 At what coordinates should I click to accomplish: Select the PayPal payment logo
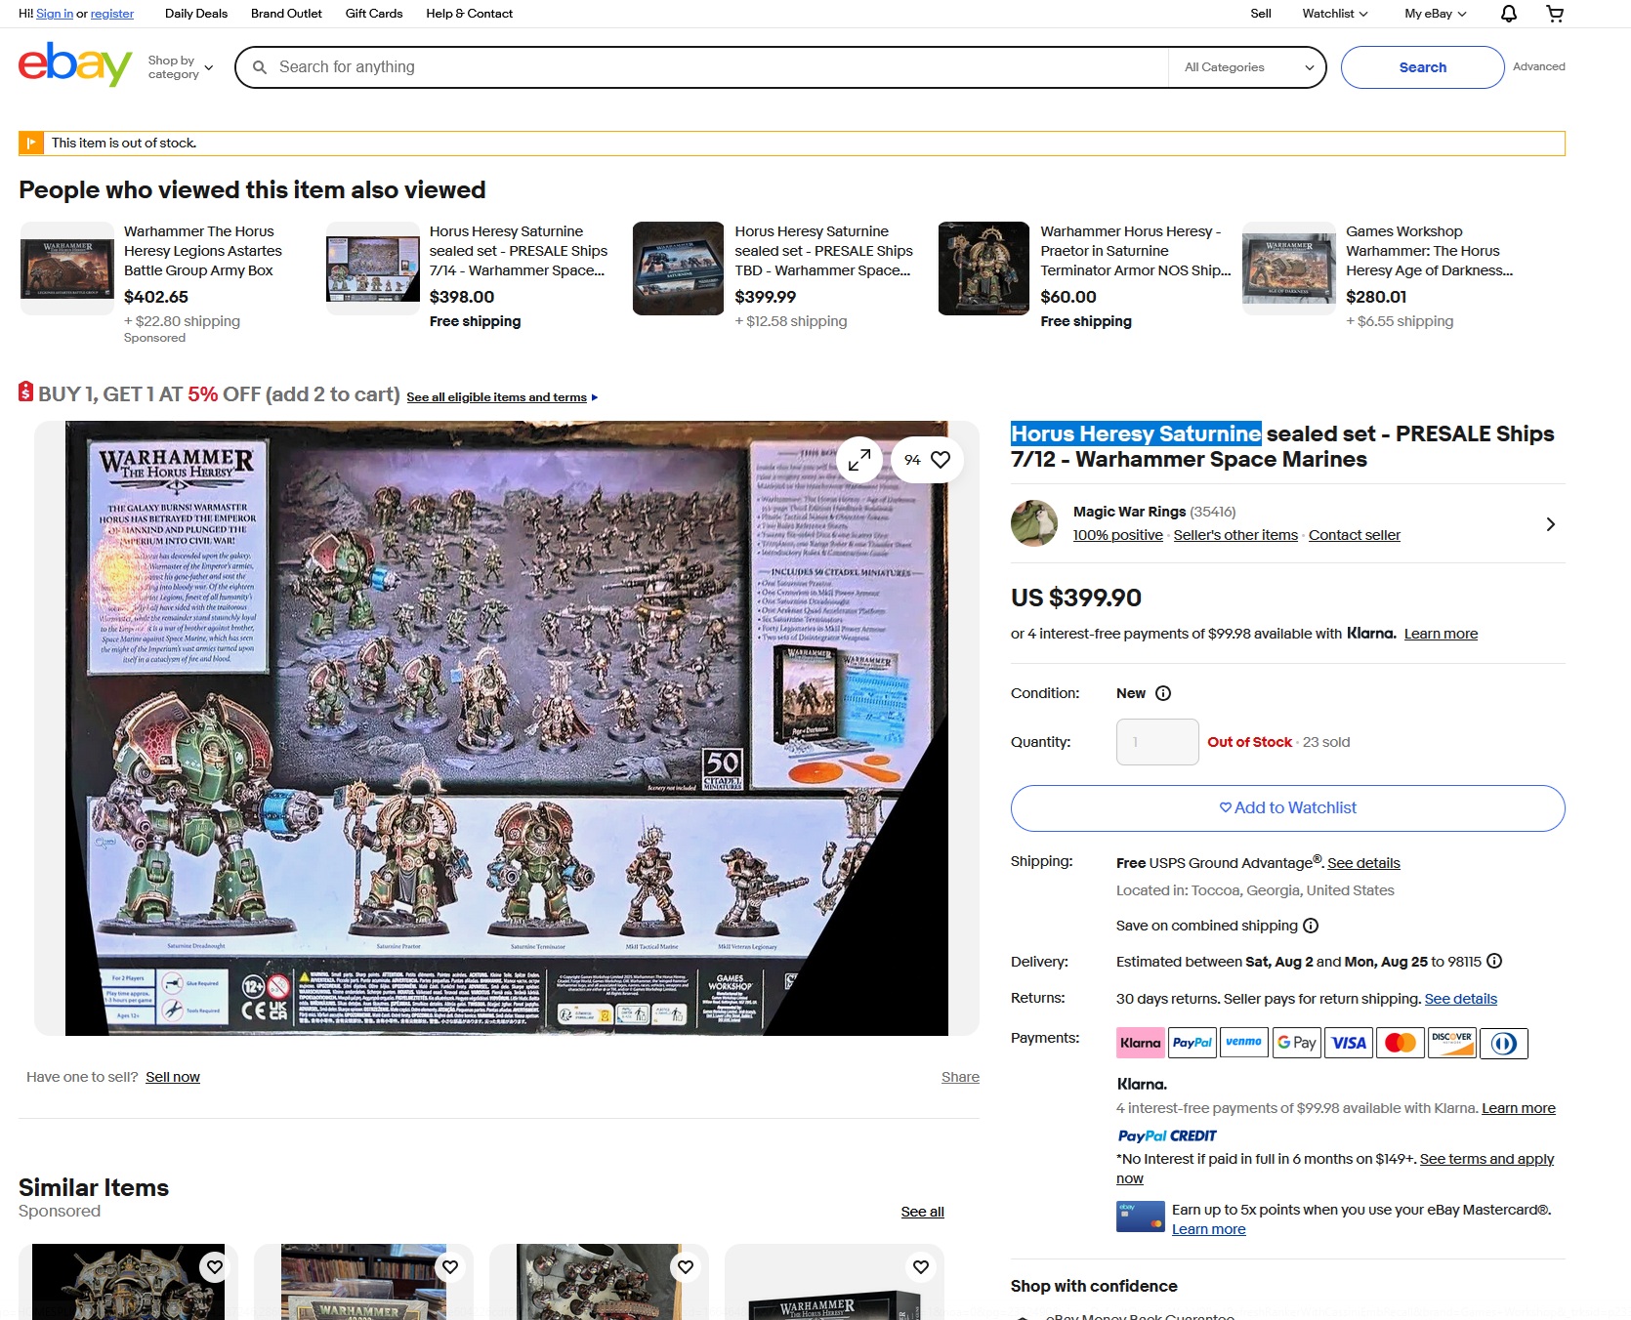[1192, 1043]
